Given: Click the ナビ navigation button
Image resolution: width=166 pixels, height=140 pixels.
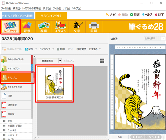Looking at the screenshot, I should pyautogui.click(x=111, y=15).
